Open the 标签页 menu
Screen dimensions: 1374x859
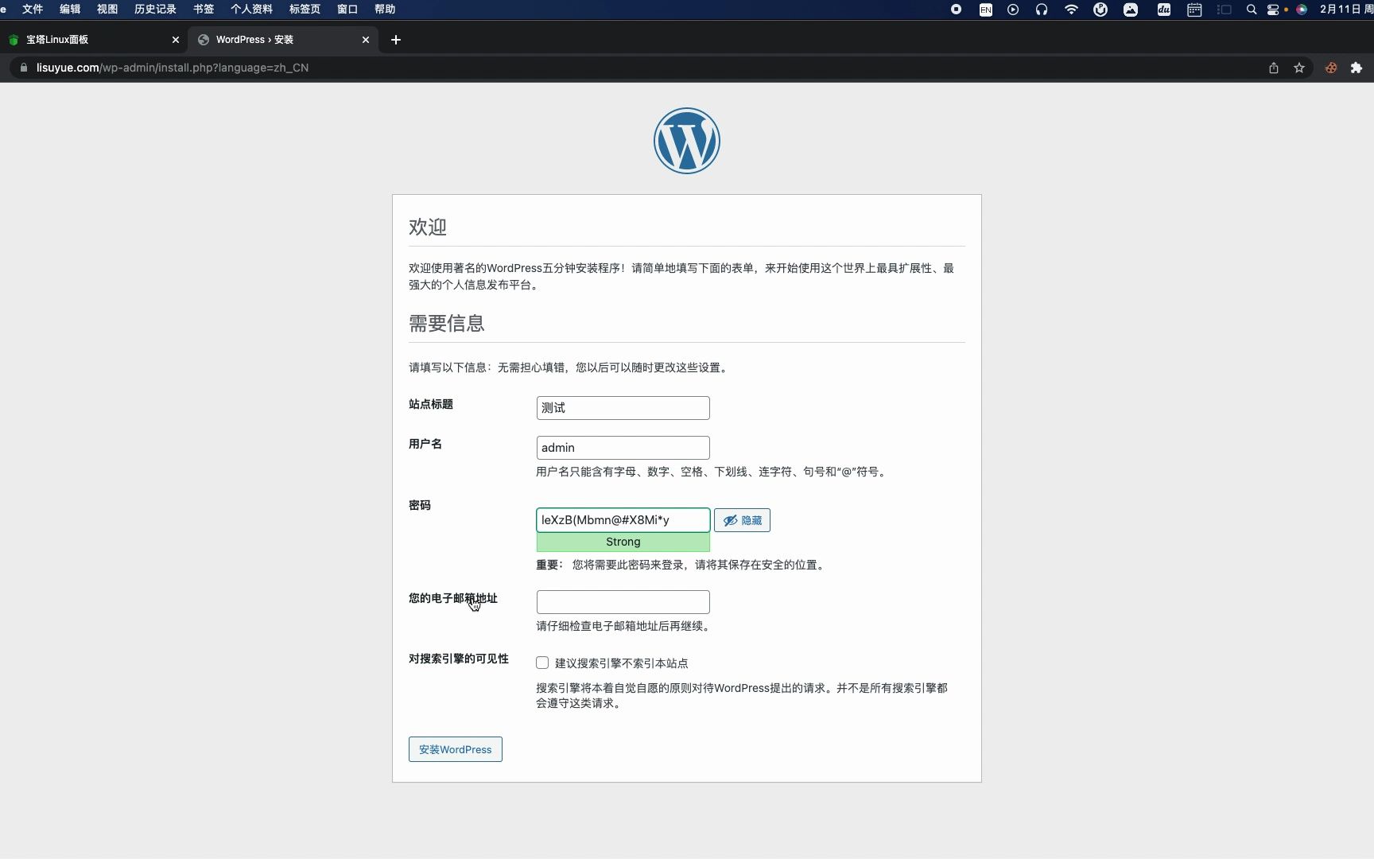click(305, 10)
